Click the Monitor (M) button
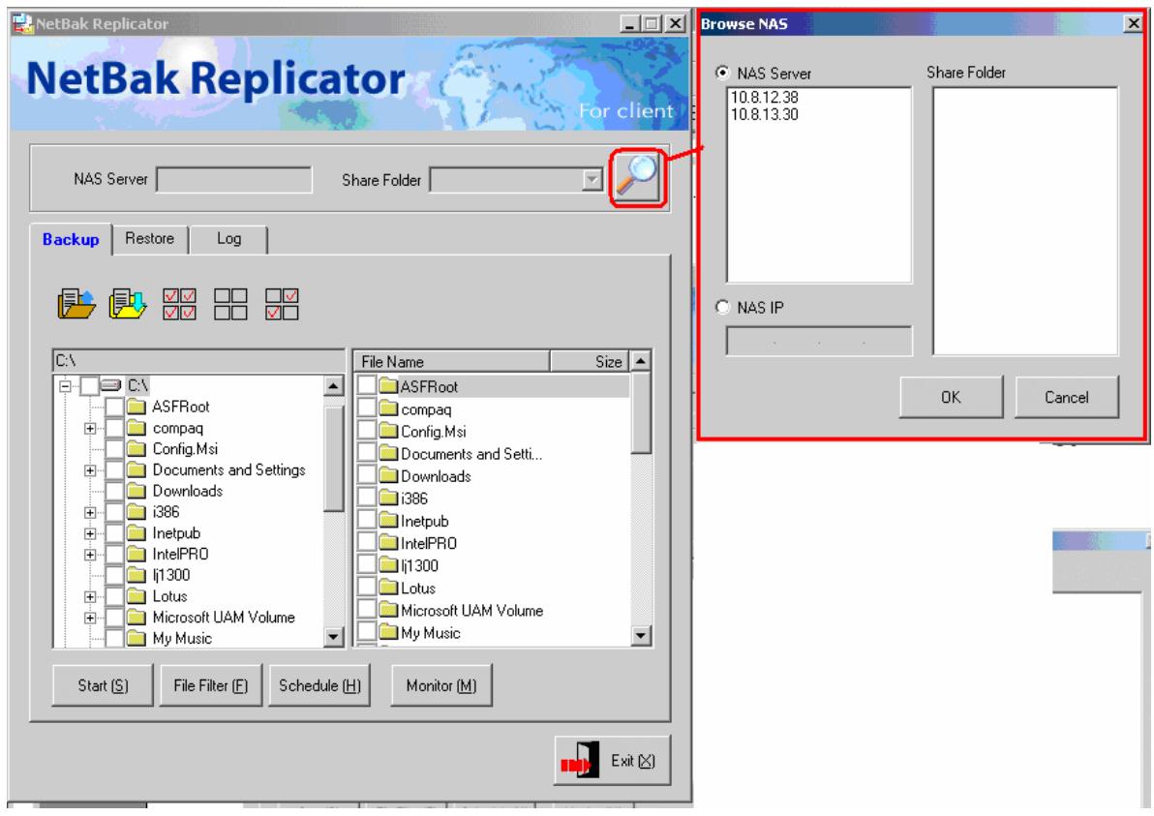 tap(441, 685)
